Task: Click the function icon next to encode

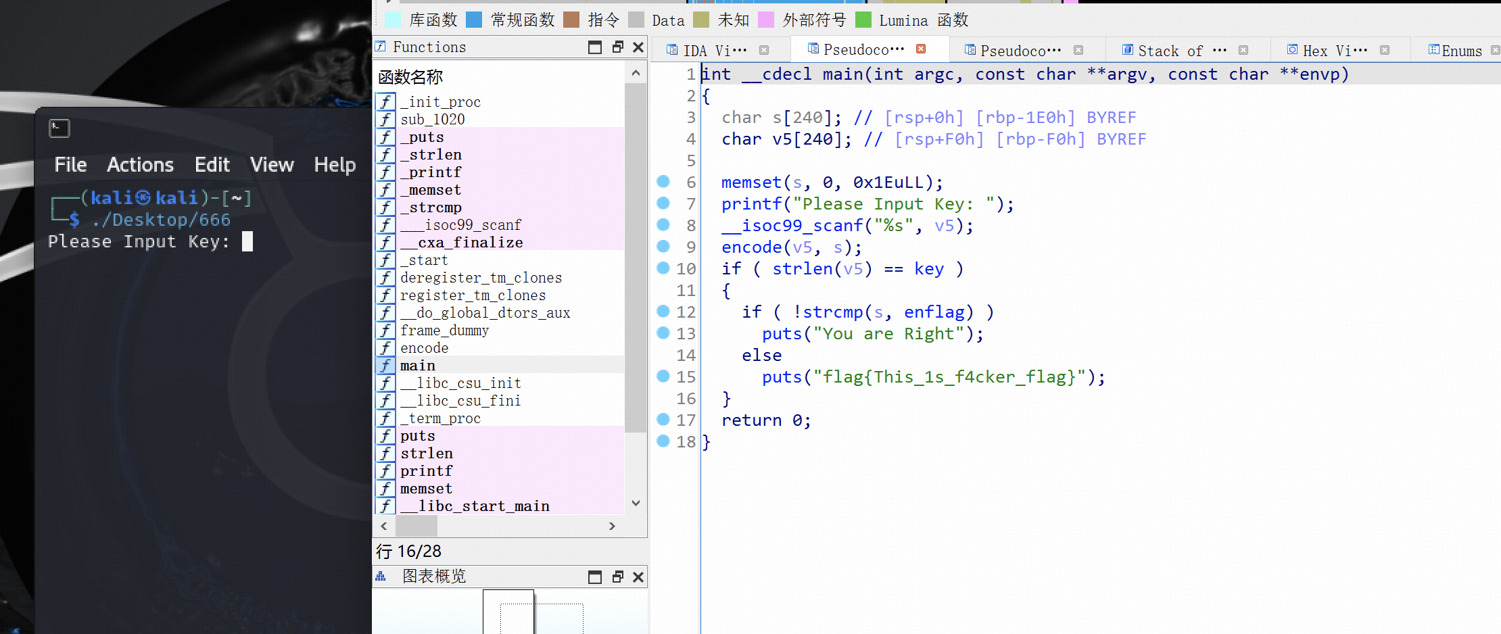Action: 385,348
